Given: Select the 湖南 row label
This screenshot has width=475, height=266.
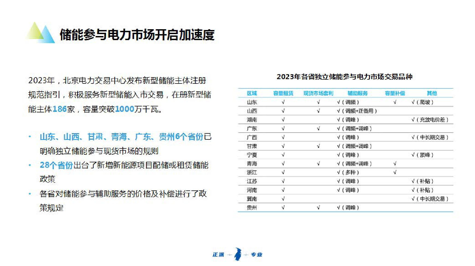Looking at the screenshot, I should click(x=252, y=119).
